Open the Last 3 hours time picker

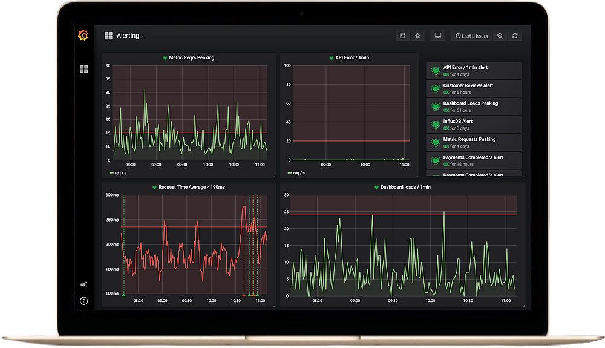tap(471, 36)
